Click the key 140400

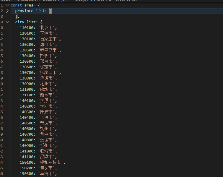point(27,118)
